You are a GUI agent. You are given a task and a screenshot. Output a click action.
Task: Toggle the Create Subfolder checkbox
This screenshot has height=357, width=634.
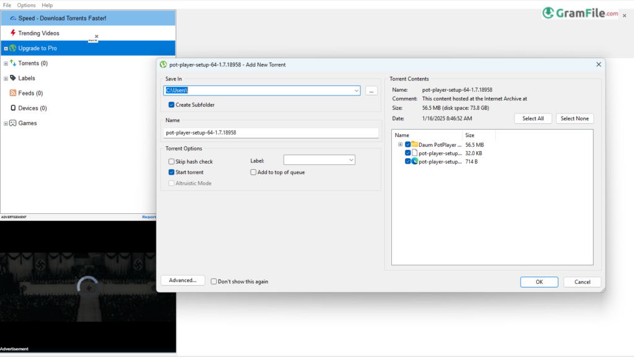click(172, 104)
